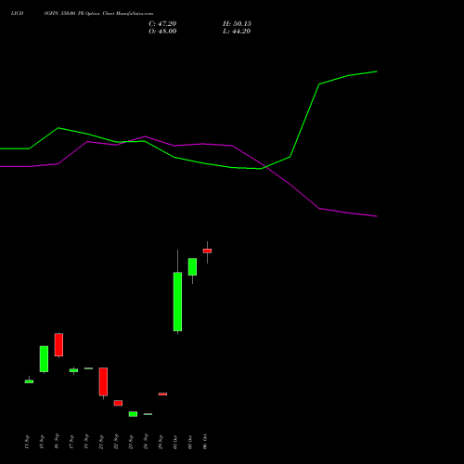The image size is (464, 464).
Task: Select the red candle above 16 Sep label
Action: point(58,344)
